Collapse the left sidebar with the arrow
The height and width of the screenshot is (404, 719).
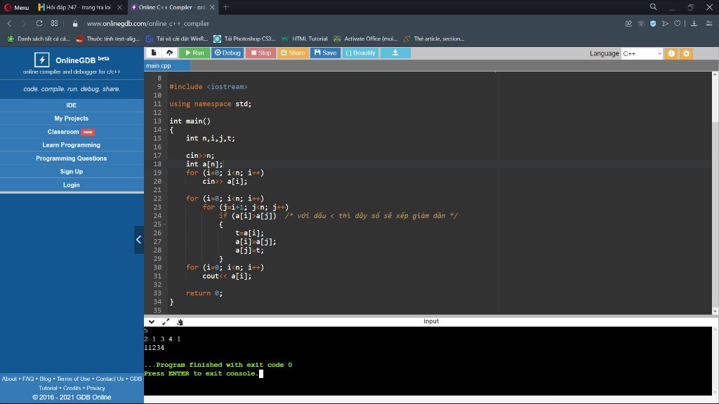pyautogui.click(x=138, y=240)
